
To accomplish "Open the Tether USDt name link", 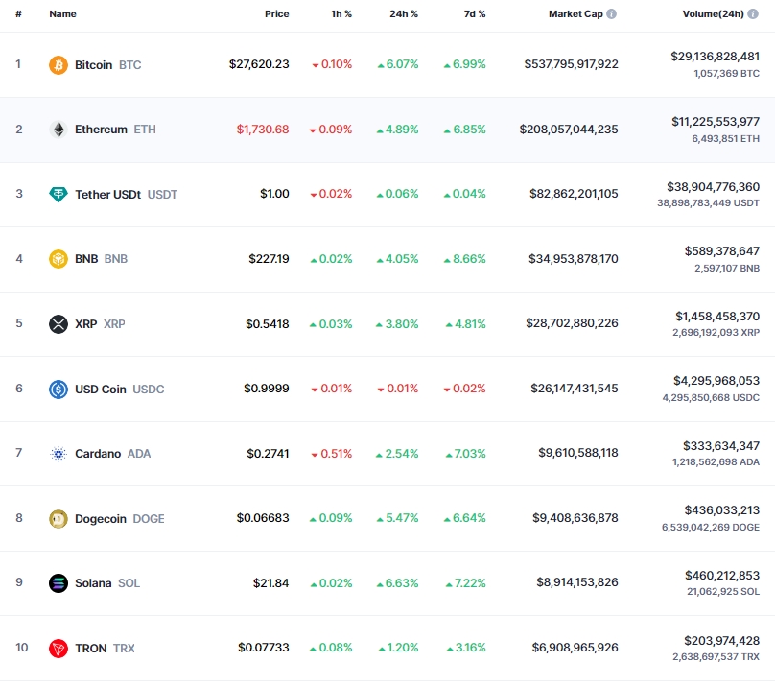I will point(107,194).
